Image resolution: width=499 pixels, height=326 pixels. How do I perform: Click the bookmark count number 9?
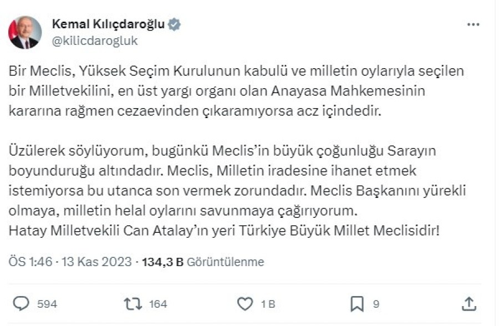tap(376, 304)
